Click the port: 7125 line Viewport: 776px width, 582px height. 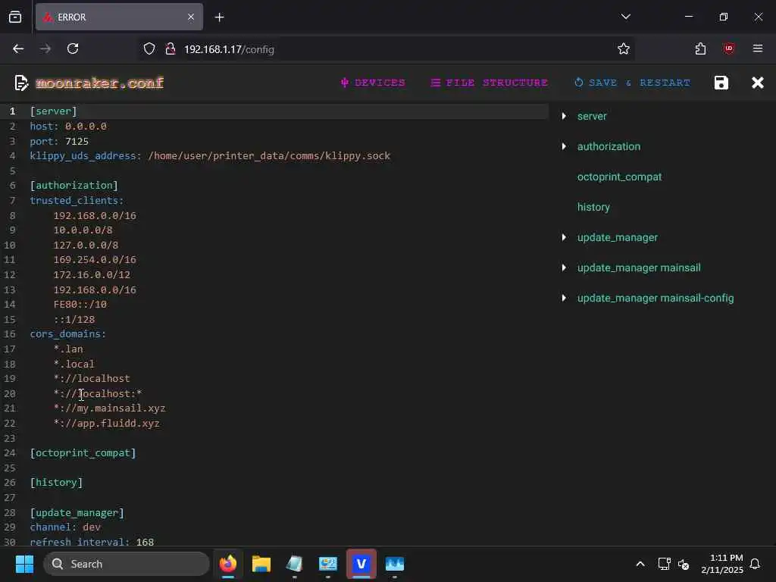pos(59,141)
